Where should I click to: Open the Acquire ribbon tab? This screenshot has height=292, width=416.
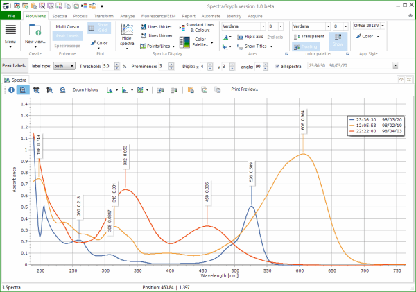click(255, 16)
